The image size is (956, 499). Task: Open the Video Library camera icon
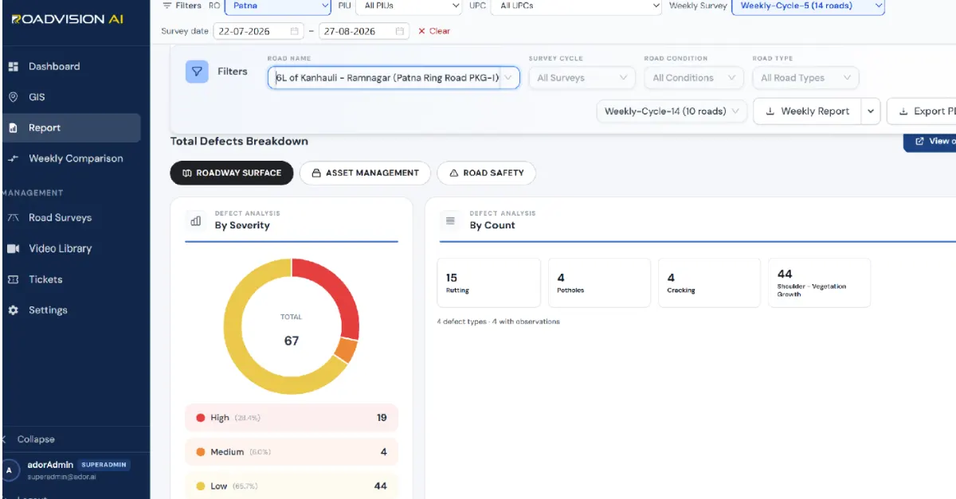[13, 248]
